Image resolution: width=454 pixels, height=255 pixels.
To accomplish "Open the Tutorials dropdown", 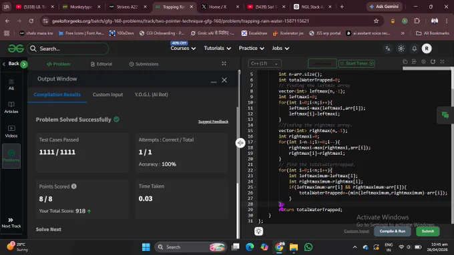I will pyautogui.click(x=217, y=48).
